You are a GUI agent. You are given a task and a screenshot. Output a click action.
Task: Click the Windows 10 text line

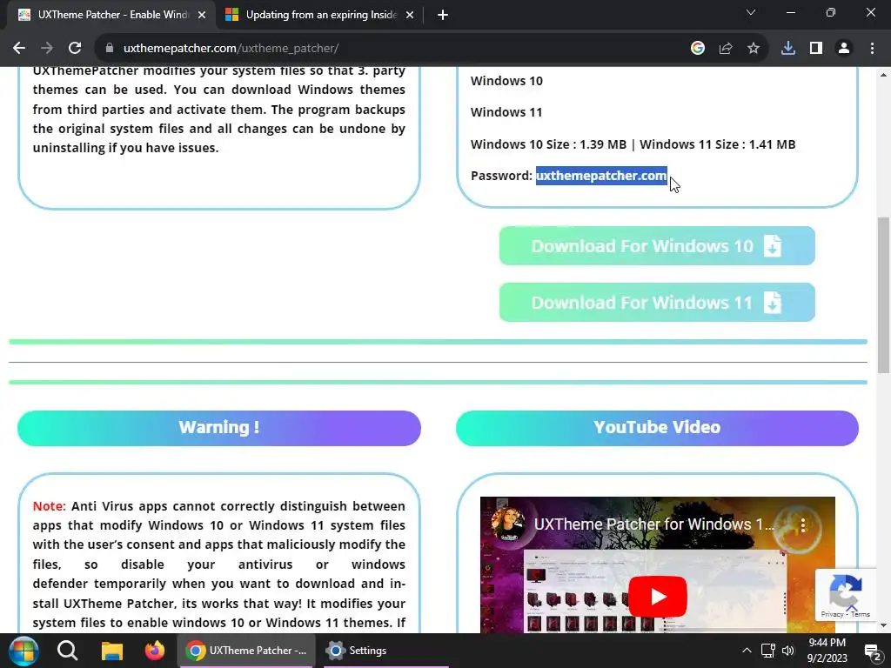point(506,81)
